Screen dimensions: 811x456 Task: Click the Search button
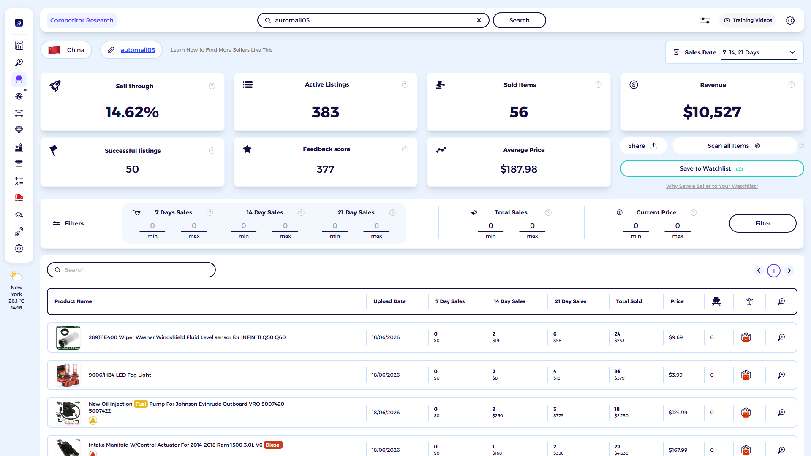pyautogui.click(x=519, y=20)
